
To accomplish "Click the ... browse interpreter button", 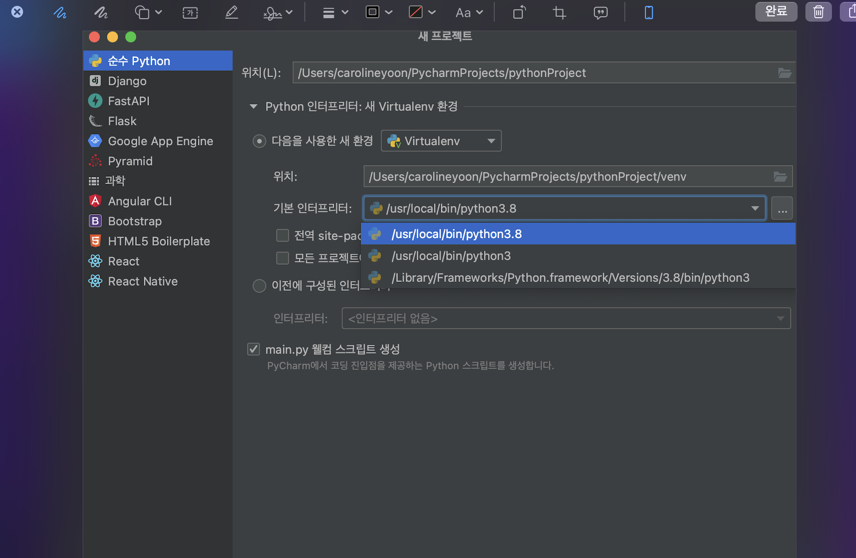I will pyautogui.click(x=782, y=208).
